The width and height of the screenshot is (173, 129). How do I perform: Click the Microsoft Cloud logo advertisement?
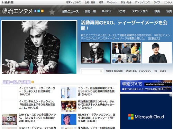tap(146, 117)
